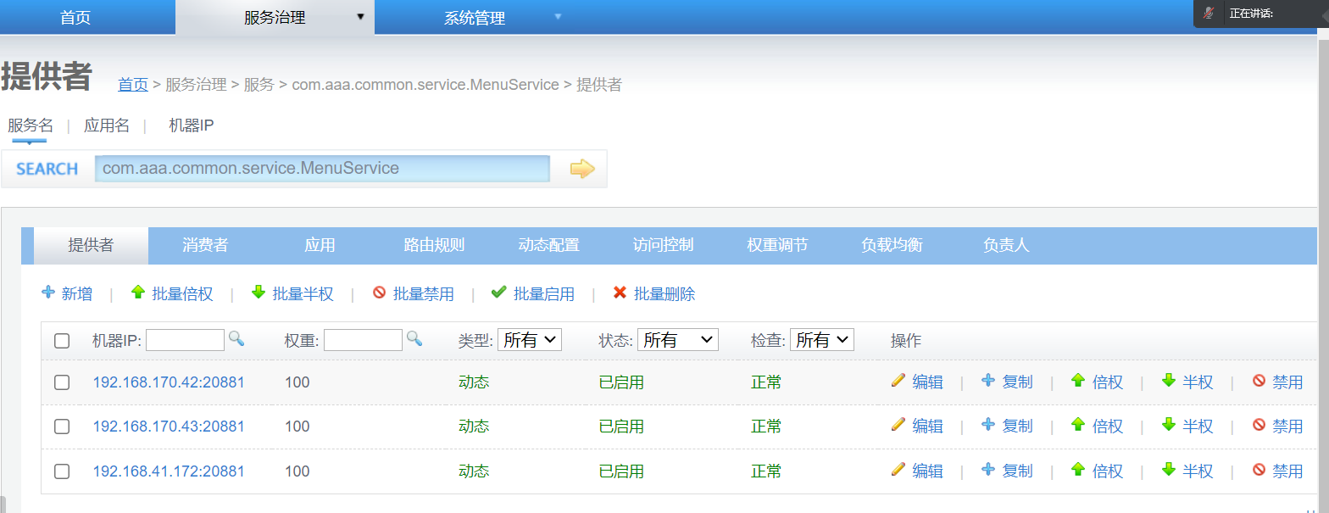
Task: Open 路由规则 tab
Action: tap(434, 245)
